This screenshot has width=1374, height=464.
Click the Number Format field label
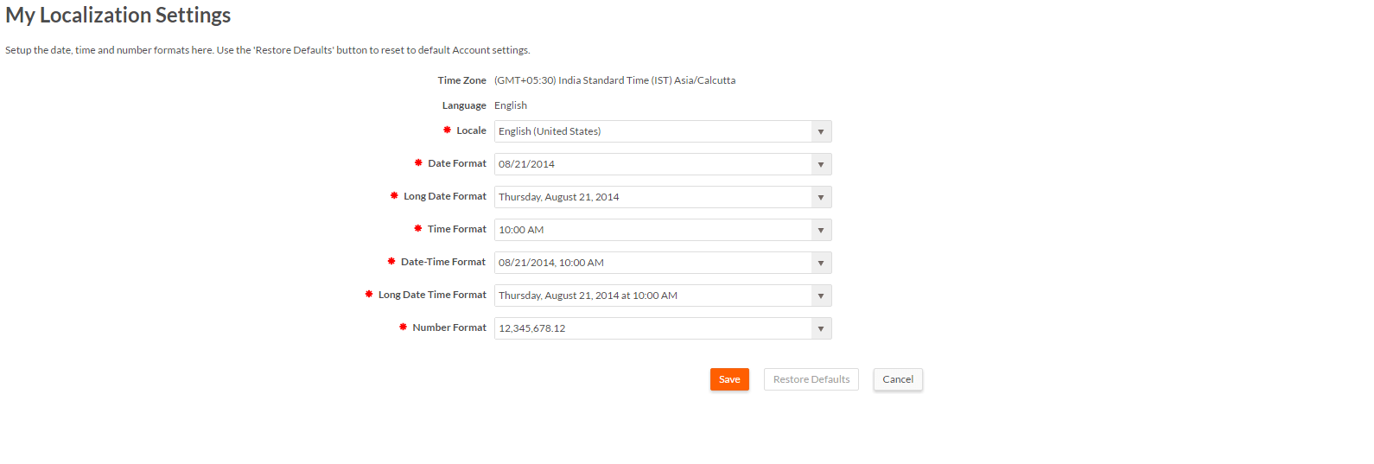click(449, 327)
